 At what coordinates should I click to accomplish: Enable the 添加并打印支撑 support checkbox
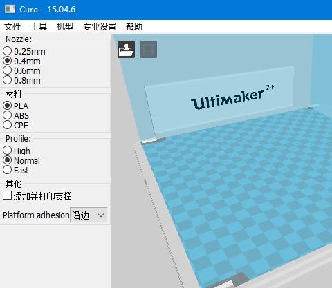pyautogui.click(x=7, y=195)
